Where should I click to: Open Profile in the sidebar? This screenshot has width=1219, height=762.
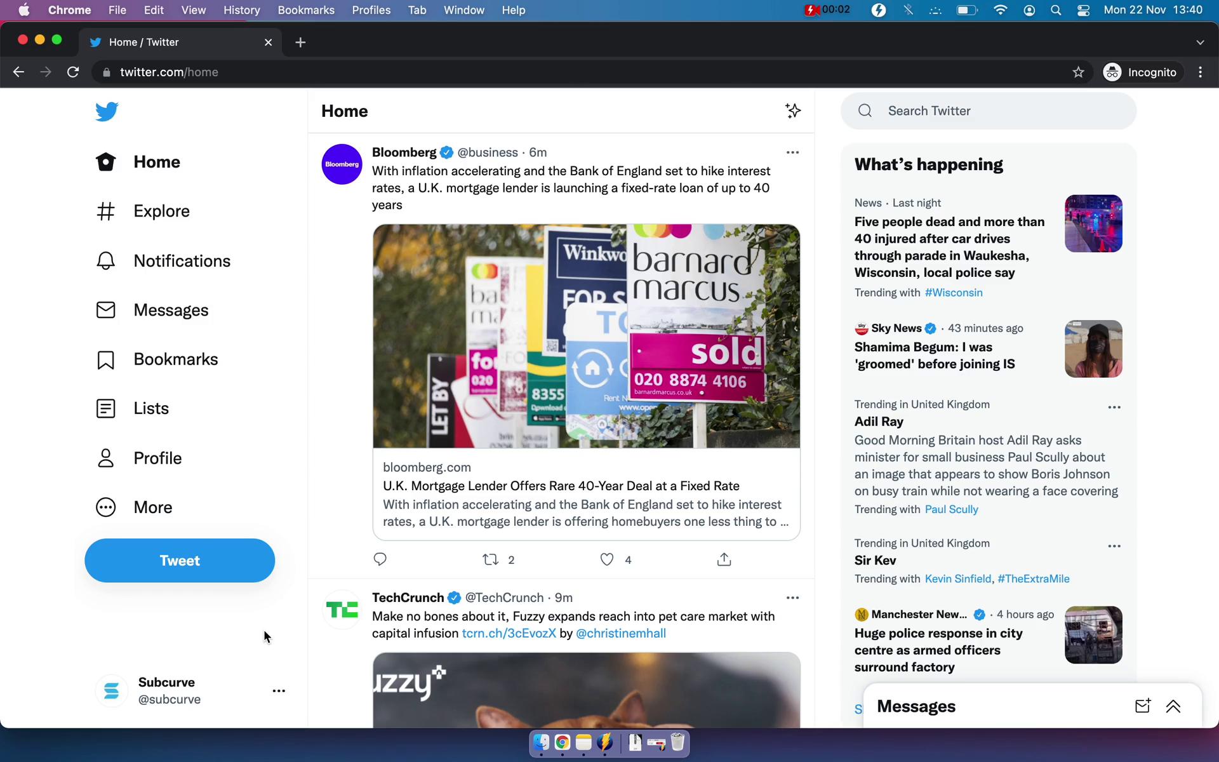click(x=138, y=458)
